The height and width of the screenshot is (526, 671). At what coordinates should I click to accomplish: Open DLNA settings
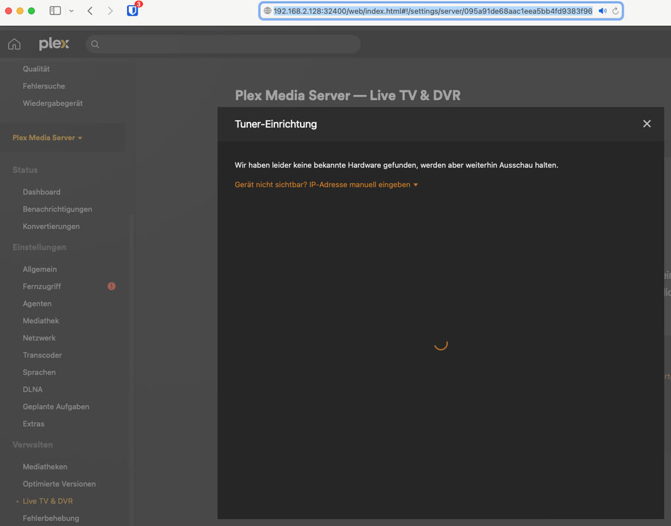[x=32, y=389]
